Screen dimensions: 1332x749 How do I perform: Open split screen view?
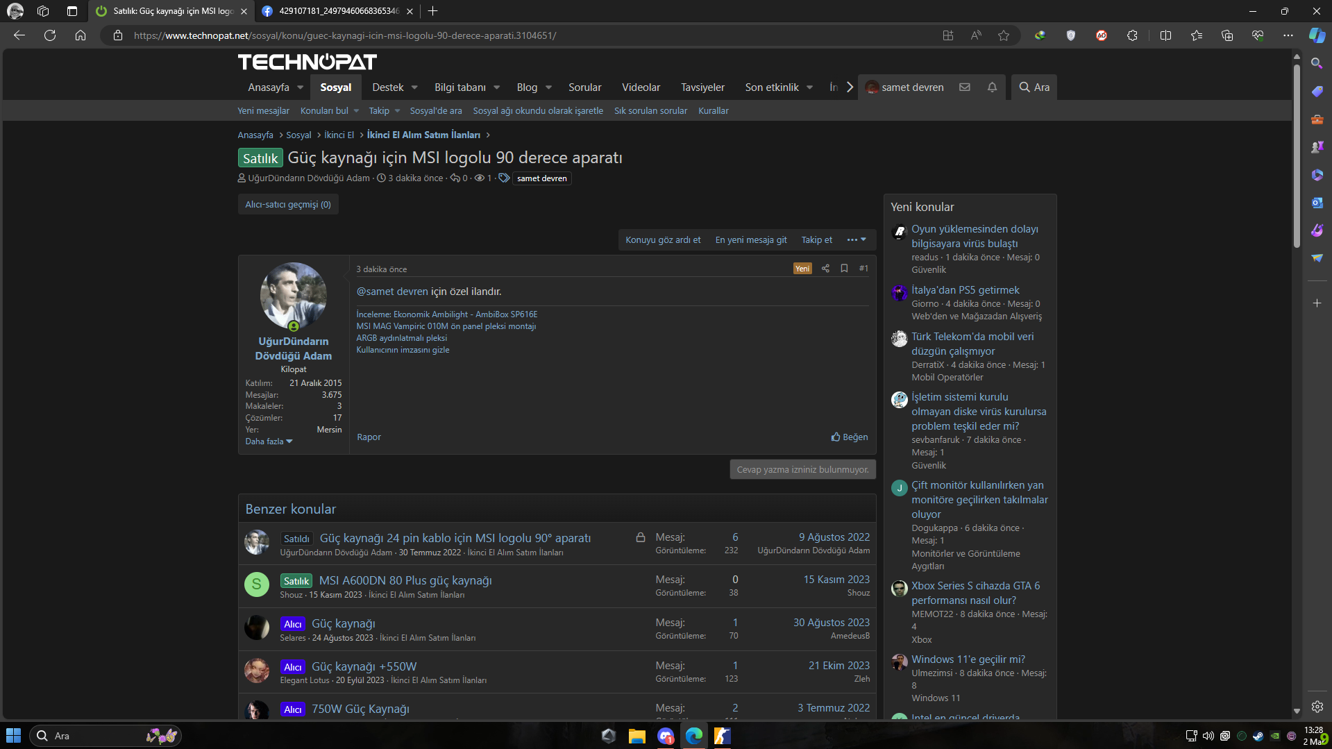1165,35
